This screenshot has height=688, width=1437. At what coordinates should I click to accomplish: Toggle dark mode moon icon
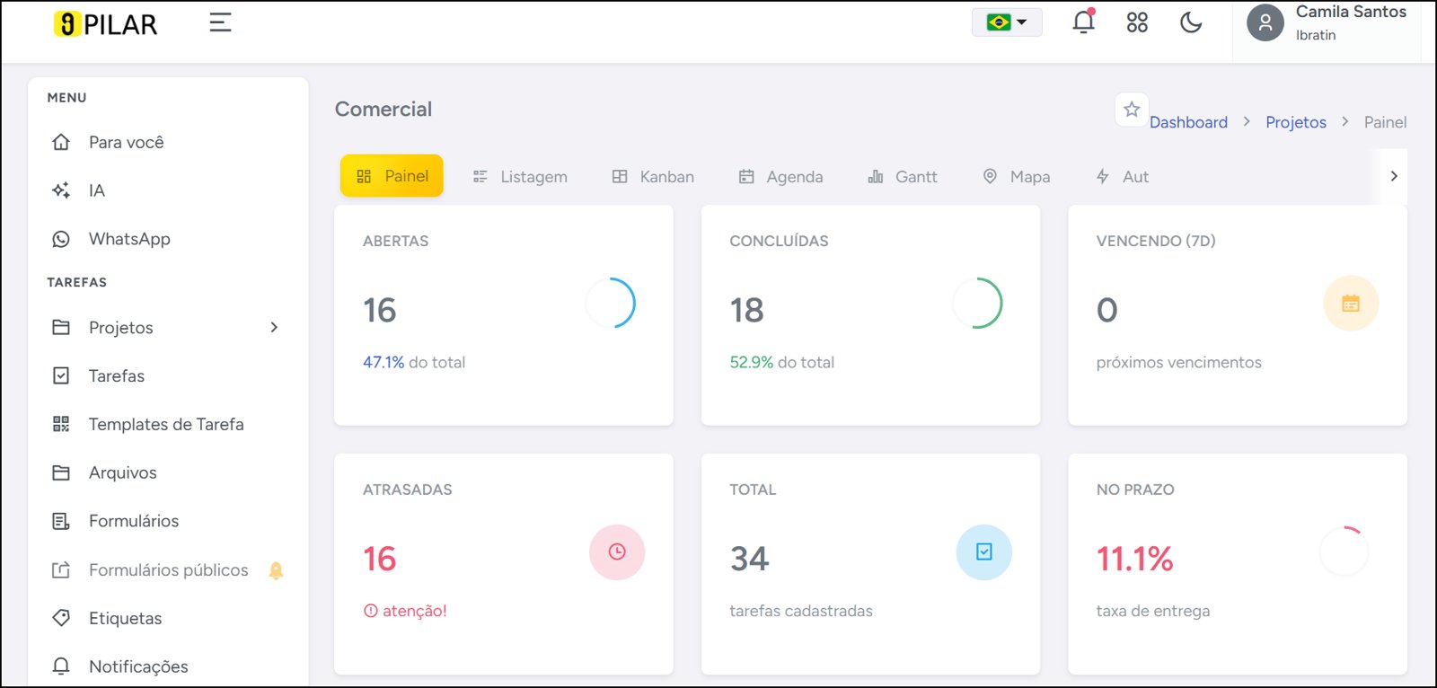[x=1191, y=22]
